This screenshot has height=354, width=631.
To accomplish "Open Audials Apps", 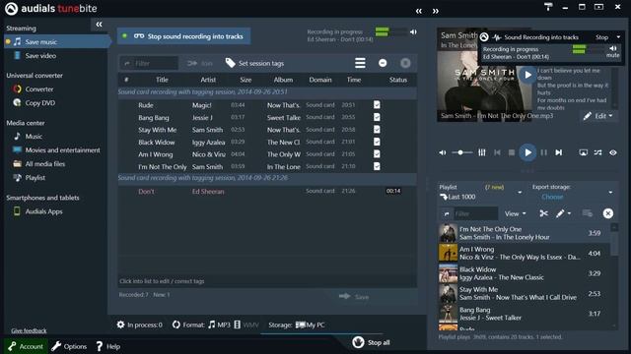I will [x=43, y=211].
